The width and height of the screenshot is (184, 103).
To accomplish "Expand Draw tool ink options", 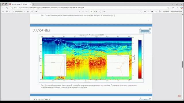I will (x=24, y=11).
